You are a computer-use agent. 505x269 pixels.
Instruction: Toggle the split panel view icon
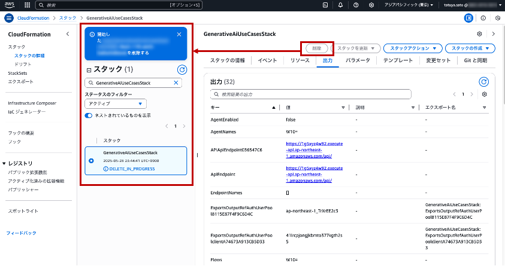468,18
